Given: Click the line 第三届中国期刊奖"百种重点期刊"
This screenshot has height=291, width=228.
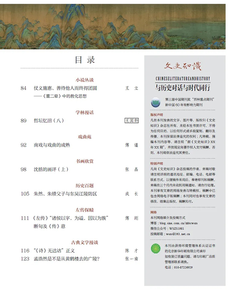Looking at the screenshot, I should click(190, 99).
